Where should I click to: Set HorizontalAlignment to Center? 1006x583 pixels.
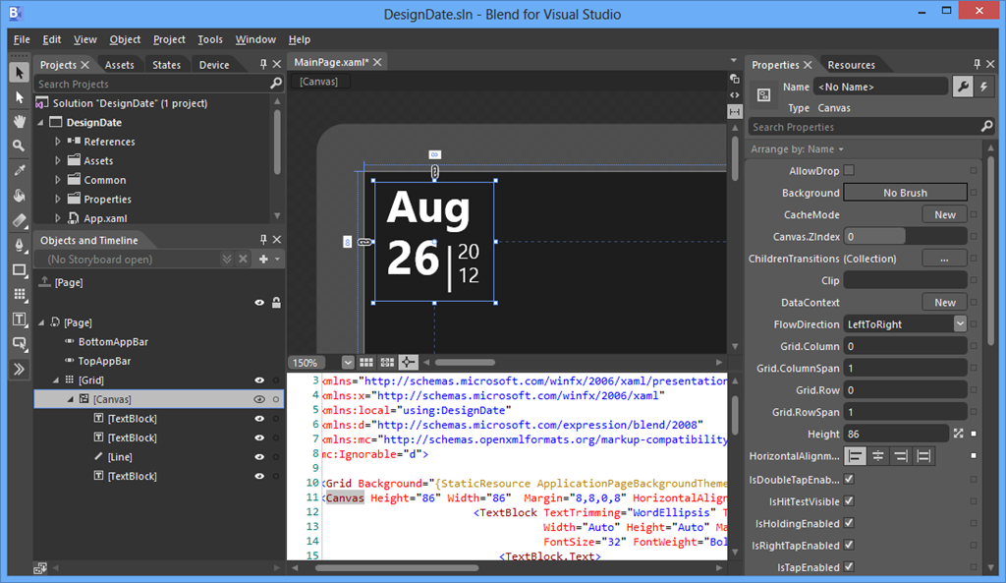point(877,456)
